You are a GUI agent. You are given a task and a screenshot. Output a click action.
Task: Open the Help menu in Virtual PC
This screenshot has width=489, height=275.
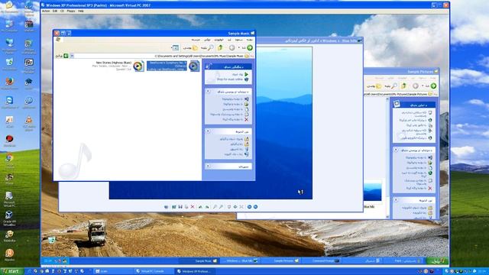coord(81,11)
